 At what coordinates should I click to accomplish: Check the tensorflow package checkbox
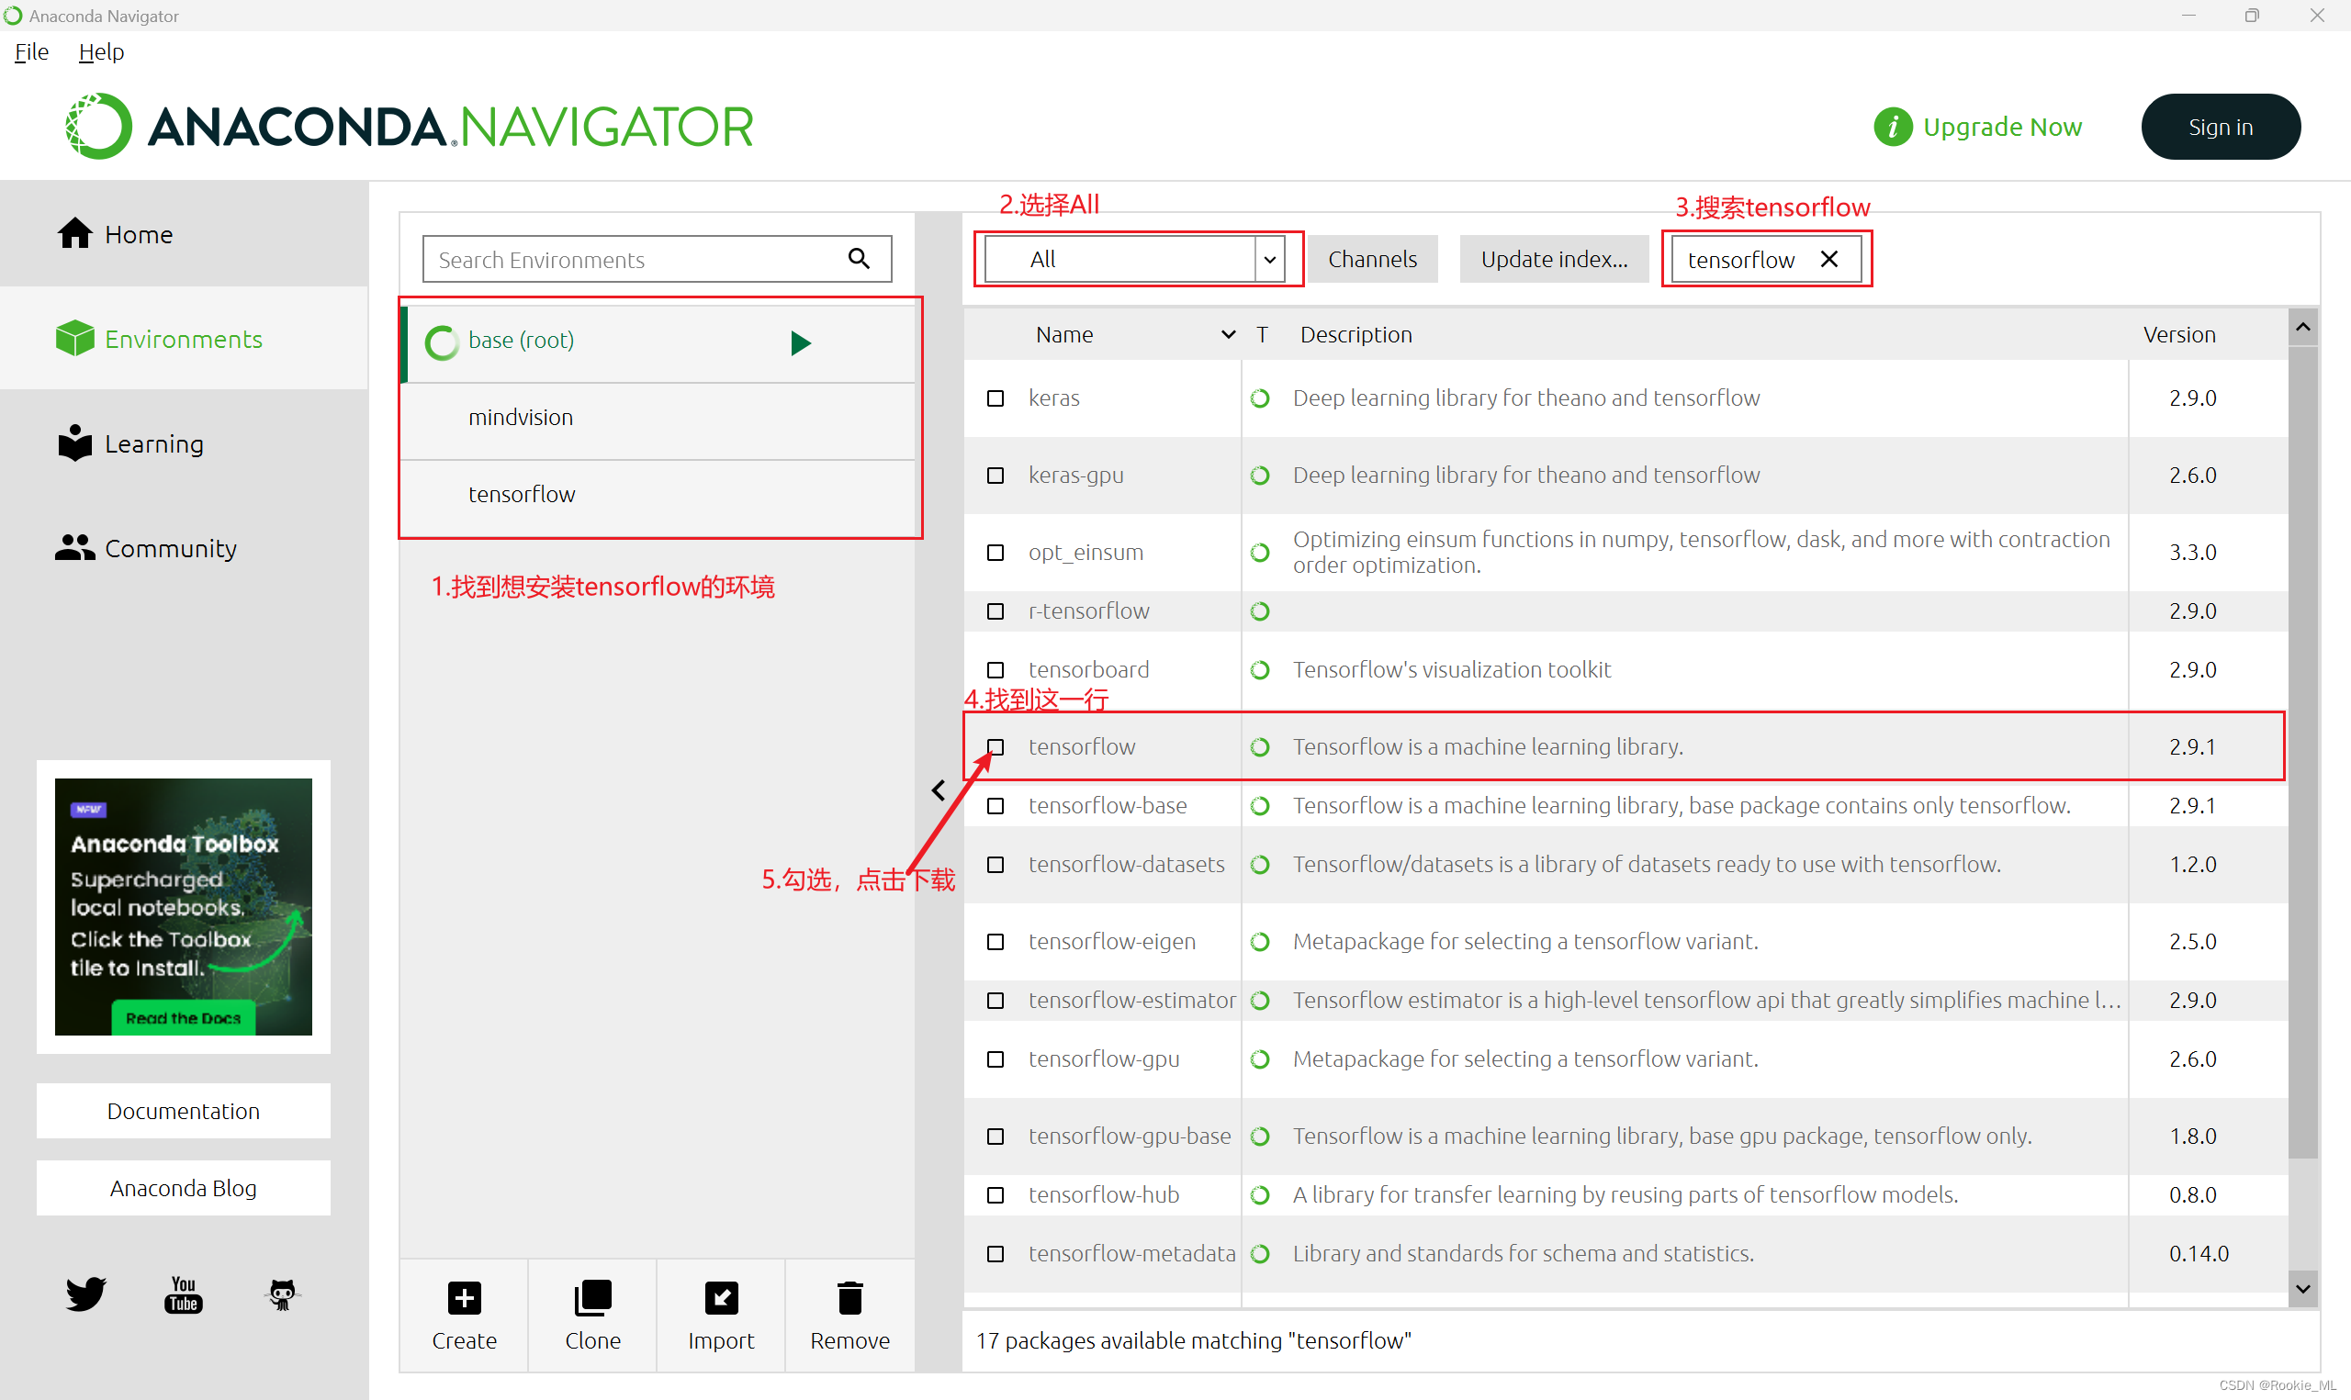pyautogui.click(x=996, y=747)
